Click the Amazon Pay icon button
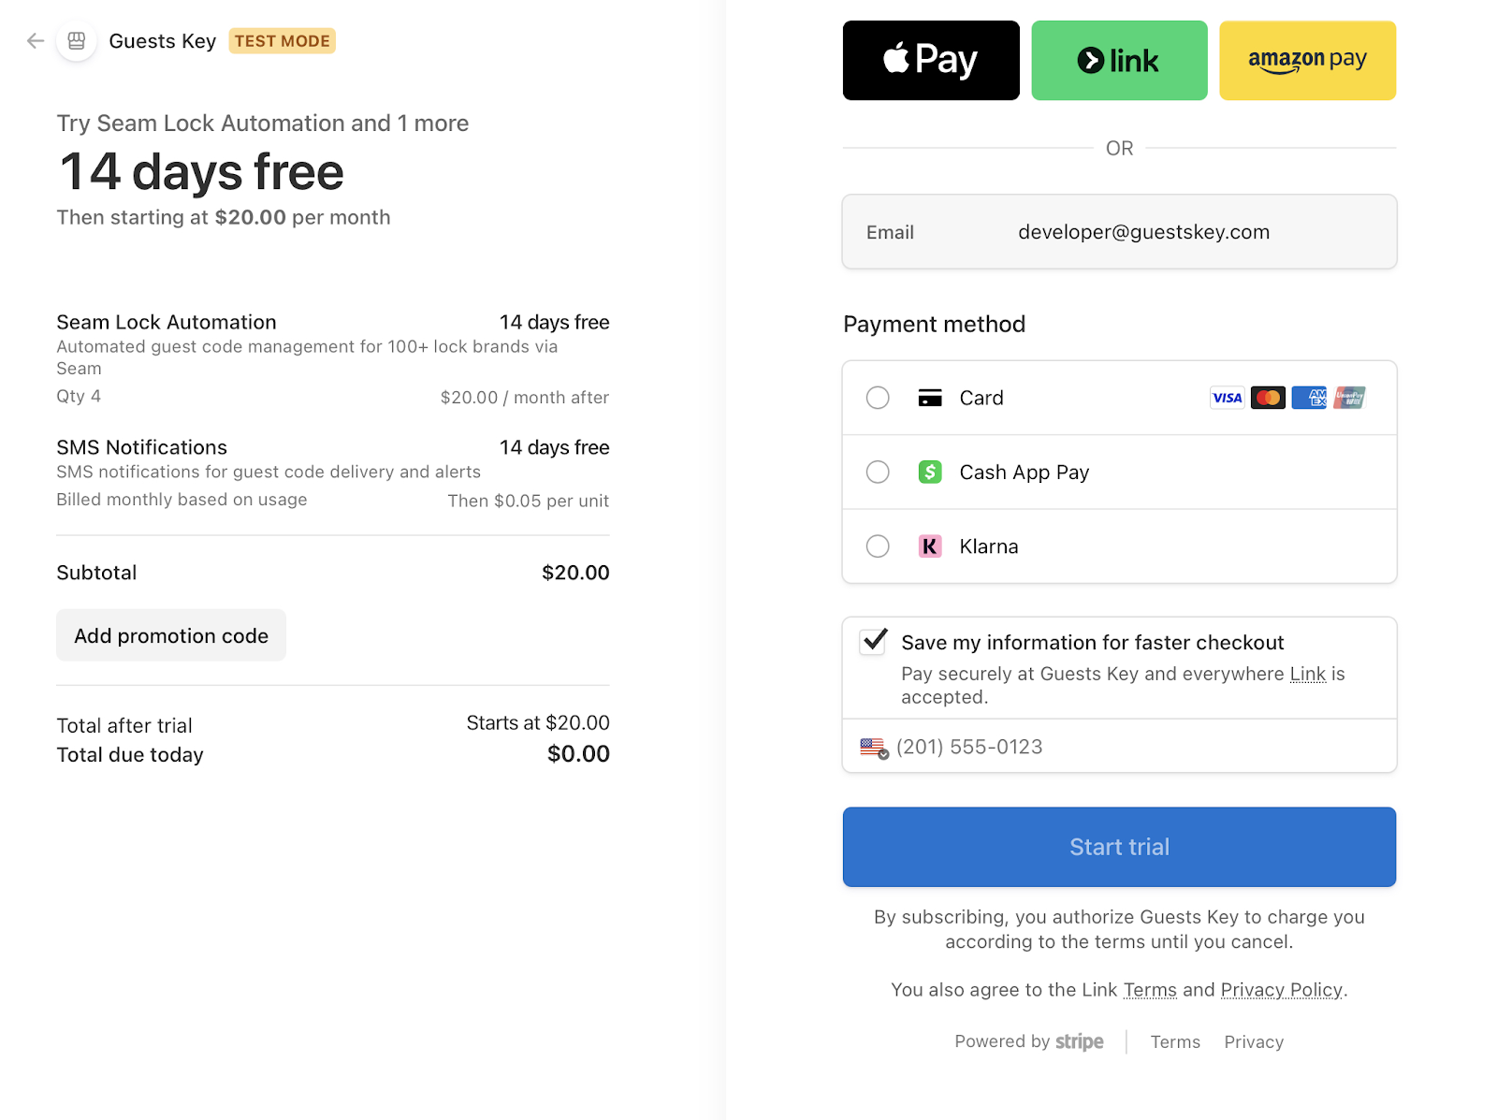This screenshot has height=1120, width=1497. click(x=1307, y=60)
